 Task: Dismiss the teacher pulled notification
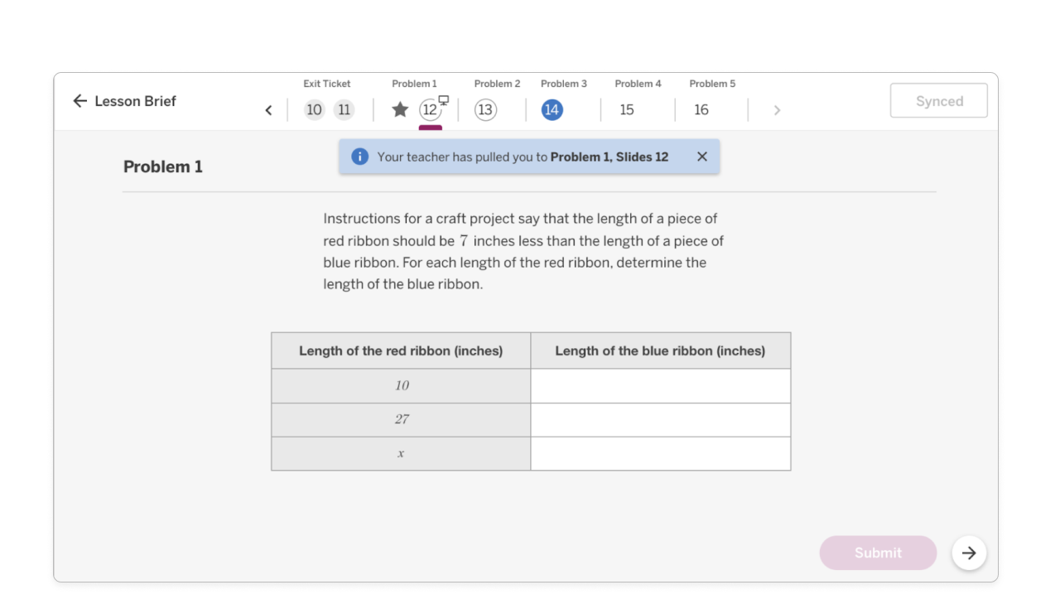coord(702,157)
